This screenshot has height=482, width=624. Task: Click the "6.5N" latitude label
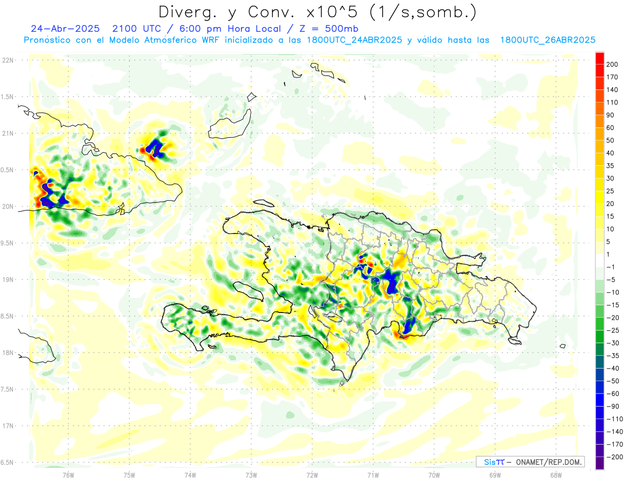click(8, 462)
